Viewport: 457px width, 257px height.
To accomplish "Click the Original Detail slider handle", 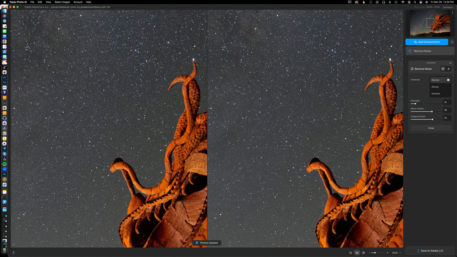I will 432,119.
